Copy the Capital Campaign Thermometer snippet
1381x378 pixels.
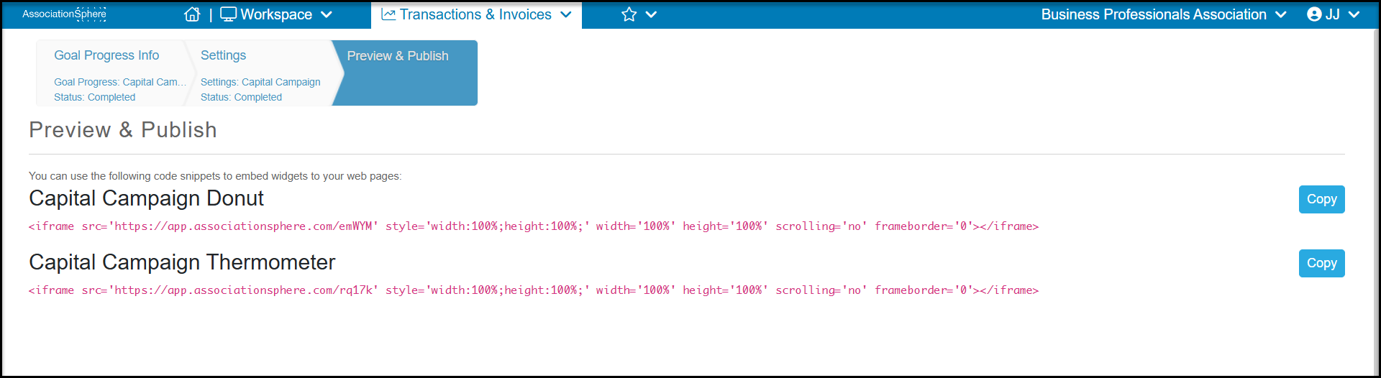tap(1321, 263)
